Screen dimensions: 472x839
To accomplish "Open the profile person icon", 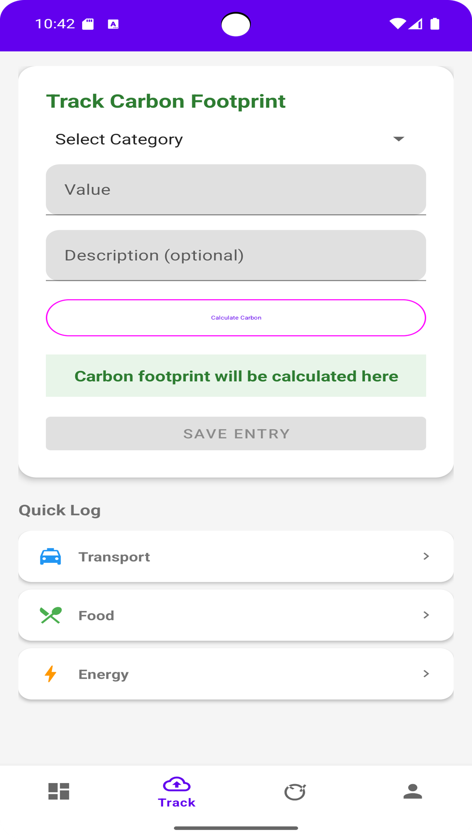I will 413,791.
